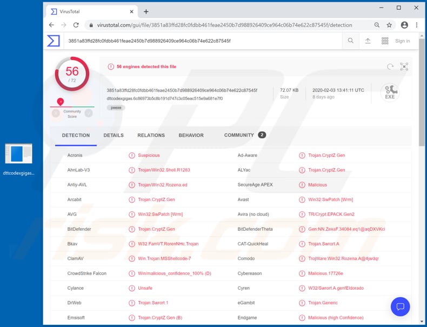
Task: Click the search magnifier icon in VirusTotal bar
Action: [351, 41]
